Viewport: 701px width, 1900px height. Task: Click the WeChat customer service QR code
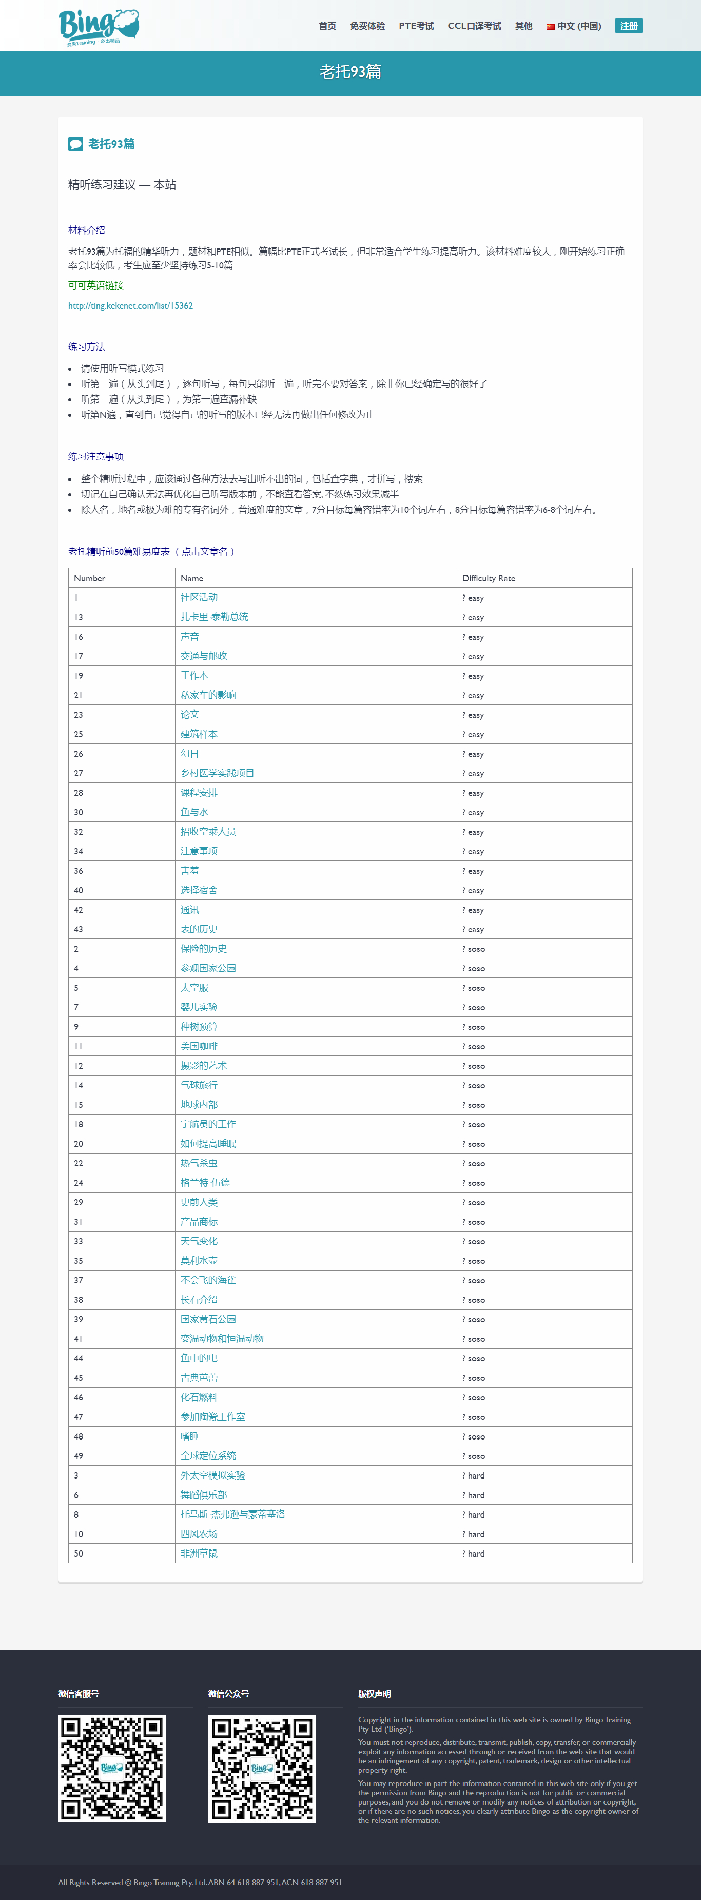(112, 1768)
